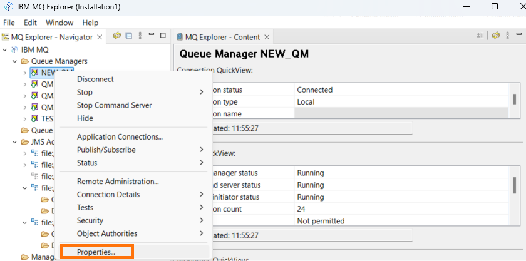Open the Status submenu
526x261 pixels.
[135, 163]
